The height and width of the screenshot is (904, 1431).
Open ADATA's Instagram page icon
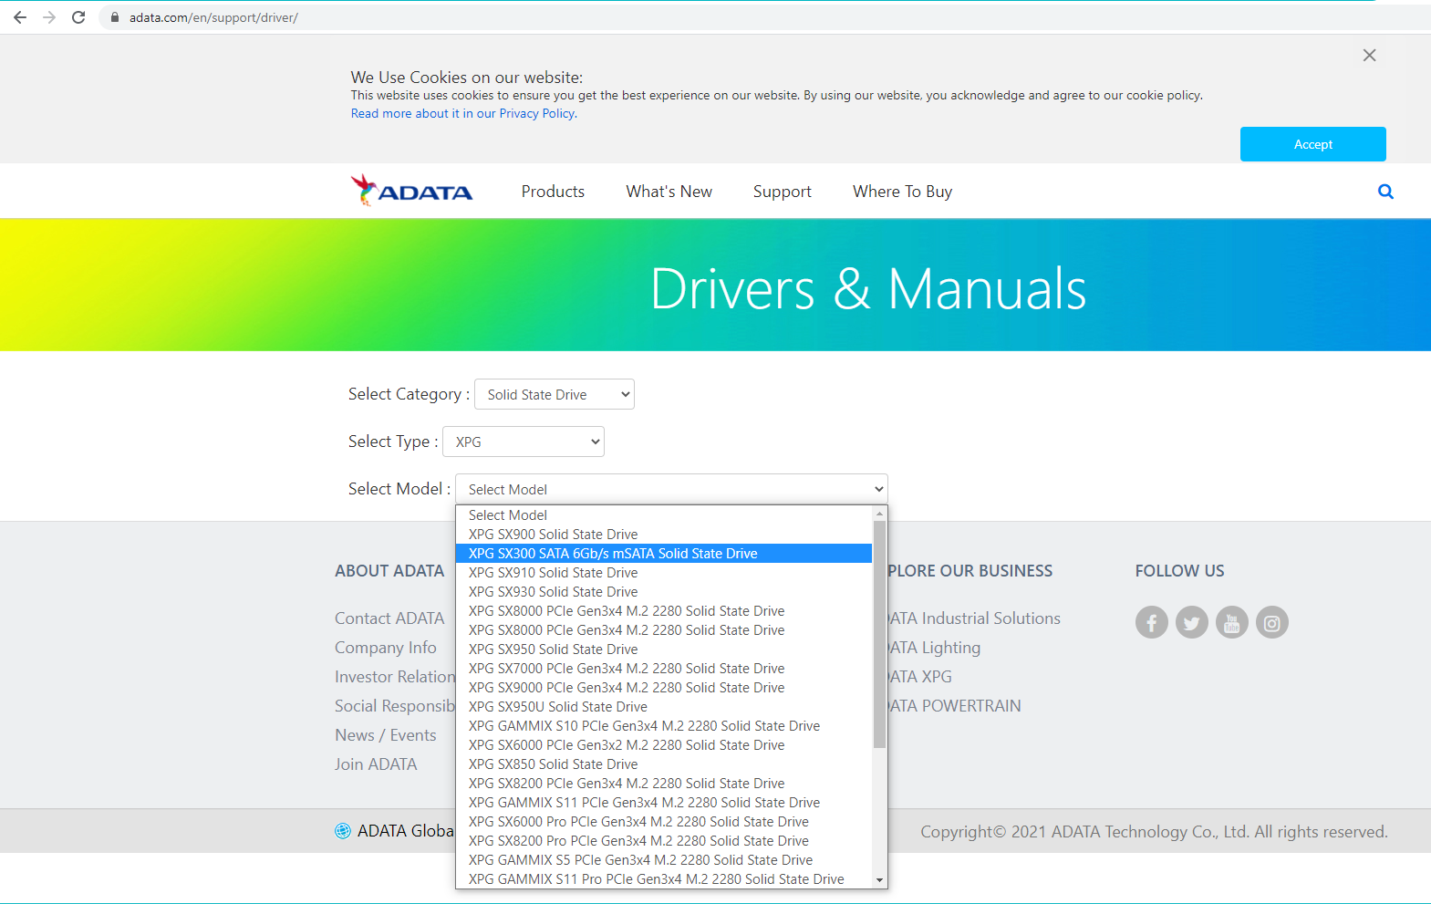(x=1272, y=622)
